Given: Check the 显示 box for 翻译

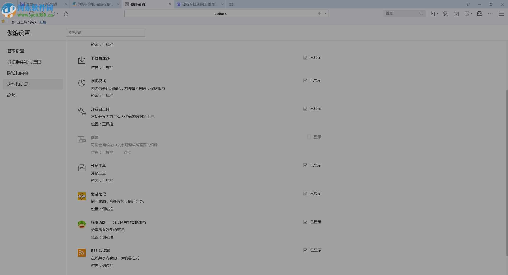Looking at the screenshot, I should pyautogui.click(x=309, y=137).
